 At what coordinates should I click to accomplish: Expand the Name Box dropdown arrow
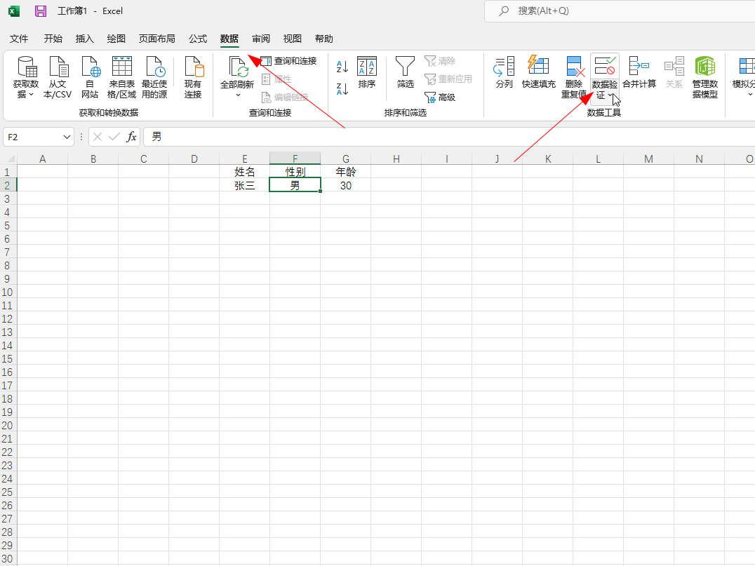pos(67,137)
